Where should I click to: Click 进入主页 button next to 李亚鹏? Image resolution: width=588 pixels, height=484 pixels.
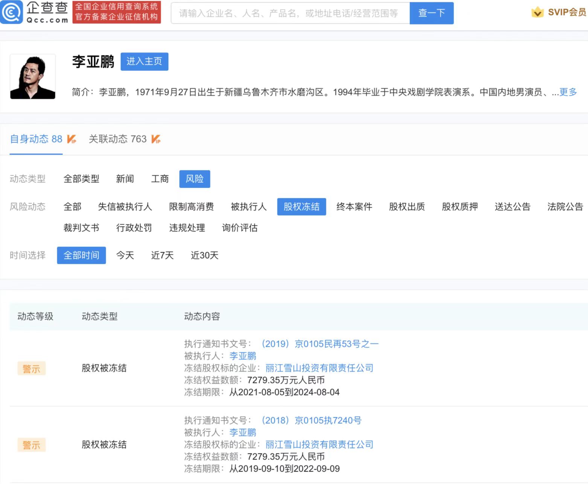(144, 61)
